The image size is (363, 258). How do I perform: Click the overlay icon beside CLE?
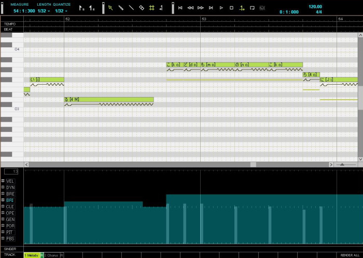pyautogui.click(x=3, y=206)
